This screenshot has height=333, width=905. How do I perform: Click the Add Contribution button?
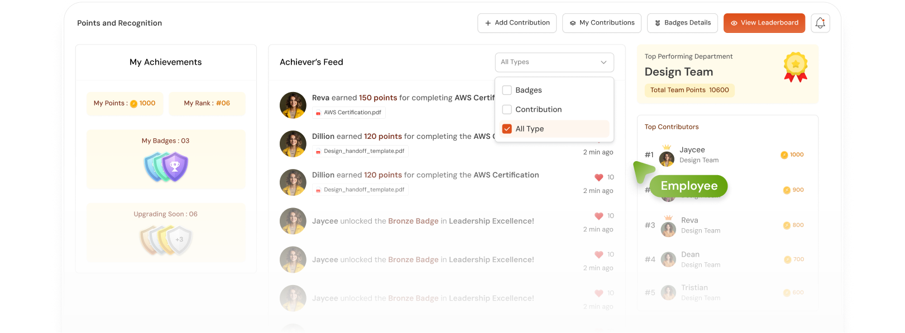click(516, 23)
